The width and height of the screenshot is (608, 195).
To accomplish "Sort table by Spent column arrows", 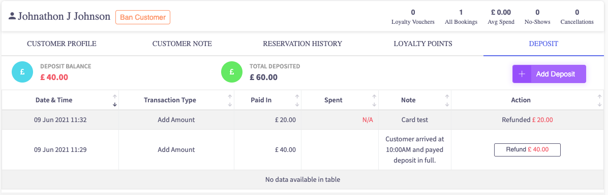I will [374, 100].
